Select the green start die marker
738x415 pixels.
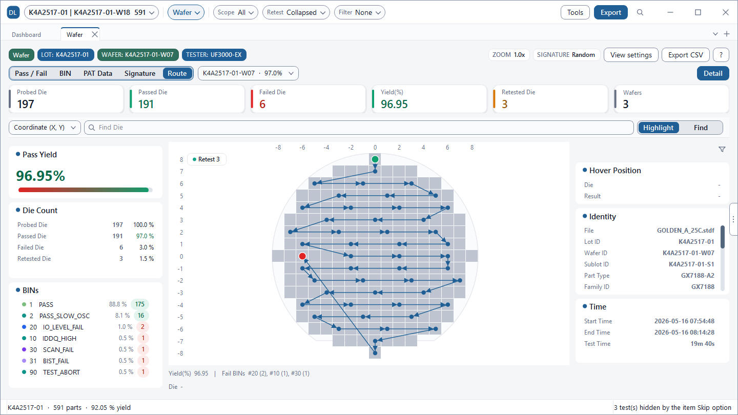coord(375,159)
